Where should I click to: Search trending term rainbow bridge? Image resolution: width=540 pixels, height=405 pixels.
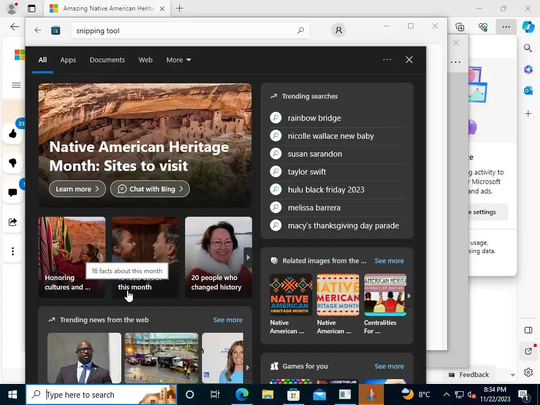(x=337, y=118)
